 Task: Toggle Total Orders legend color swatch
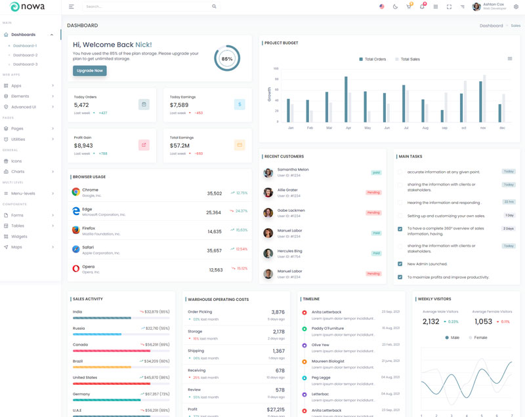(x=361, y=60)
